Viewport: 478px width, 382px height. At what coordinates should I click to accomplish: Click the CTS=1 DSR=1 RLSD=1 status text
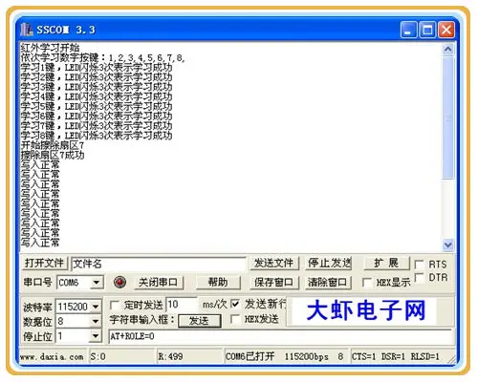(396, 357)
